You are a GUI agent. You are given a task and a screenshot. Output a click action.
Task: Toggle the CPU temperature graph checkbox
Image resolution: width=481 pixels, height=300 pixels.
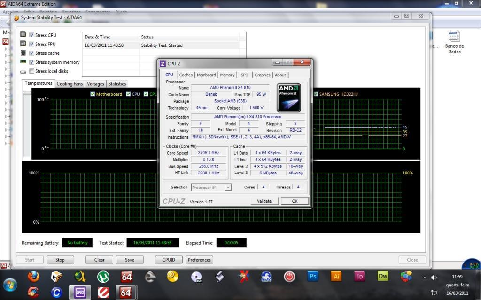click(128, 94)
